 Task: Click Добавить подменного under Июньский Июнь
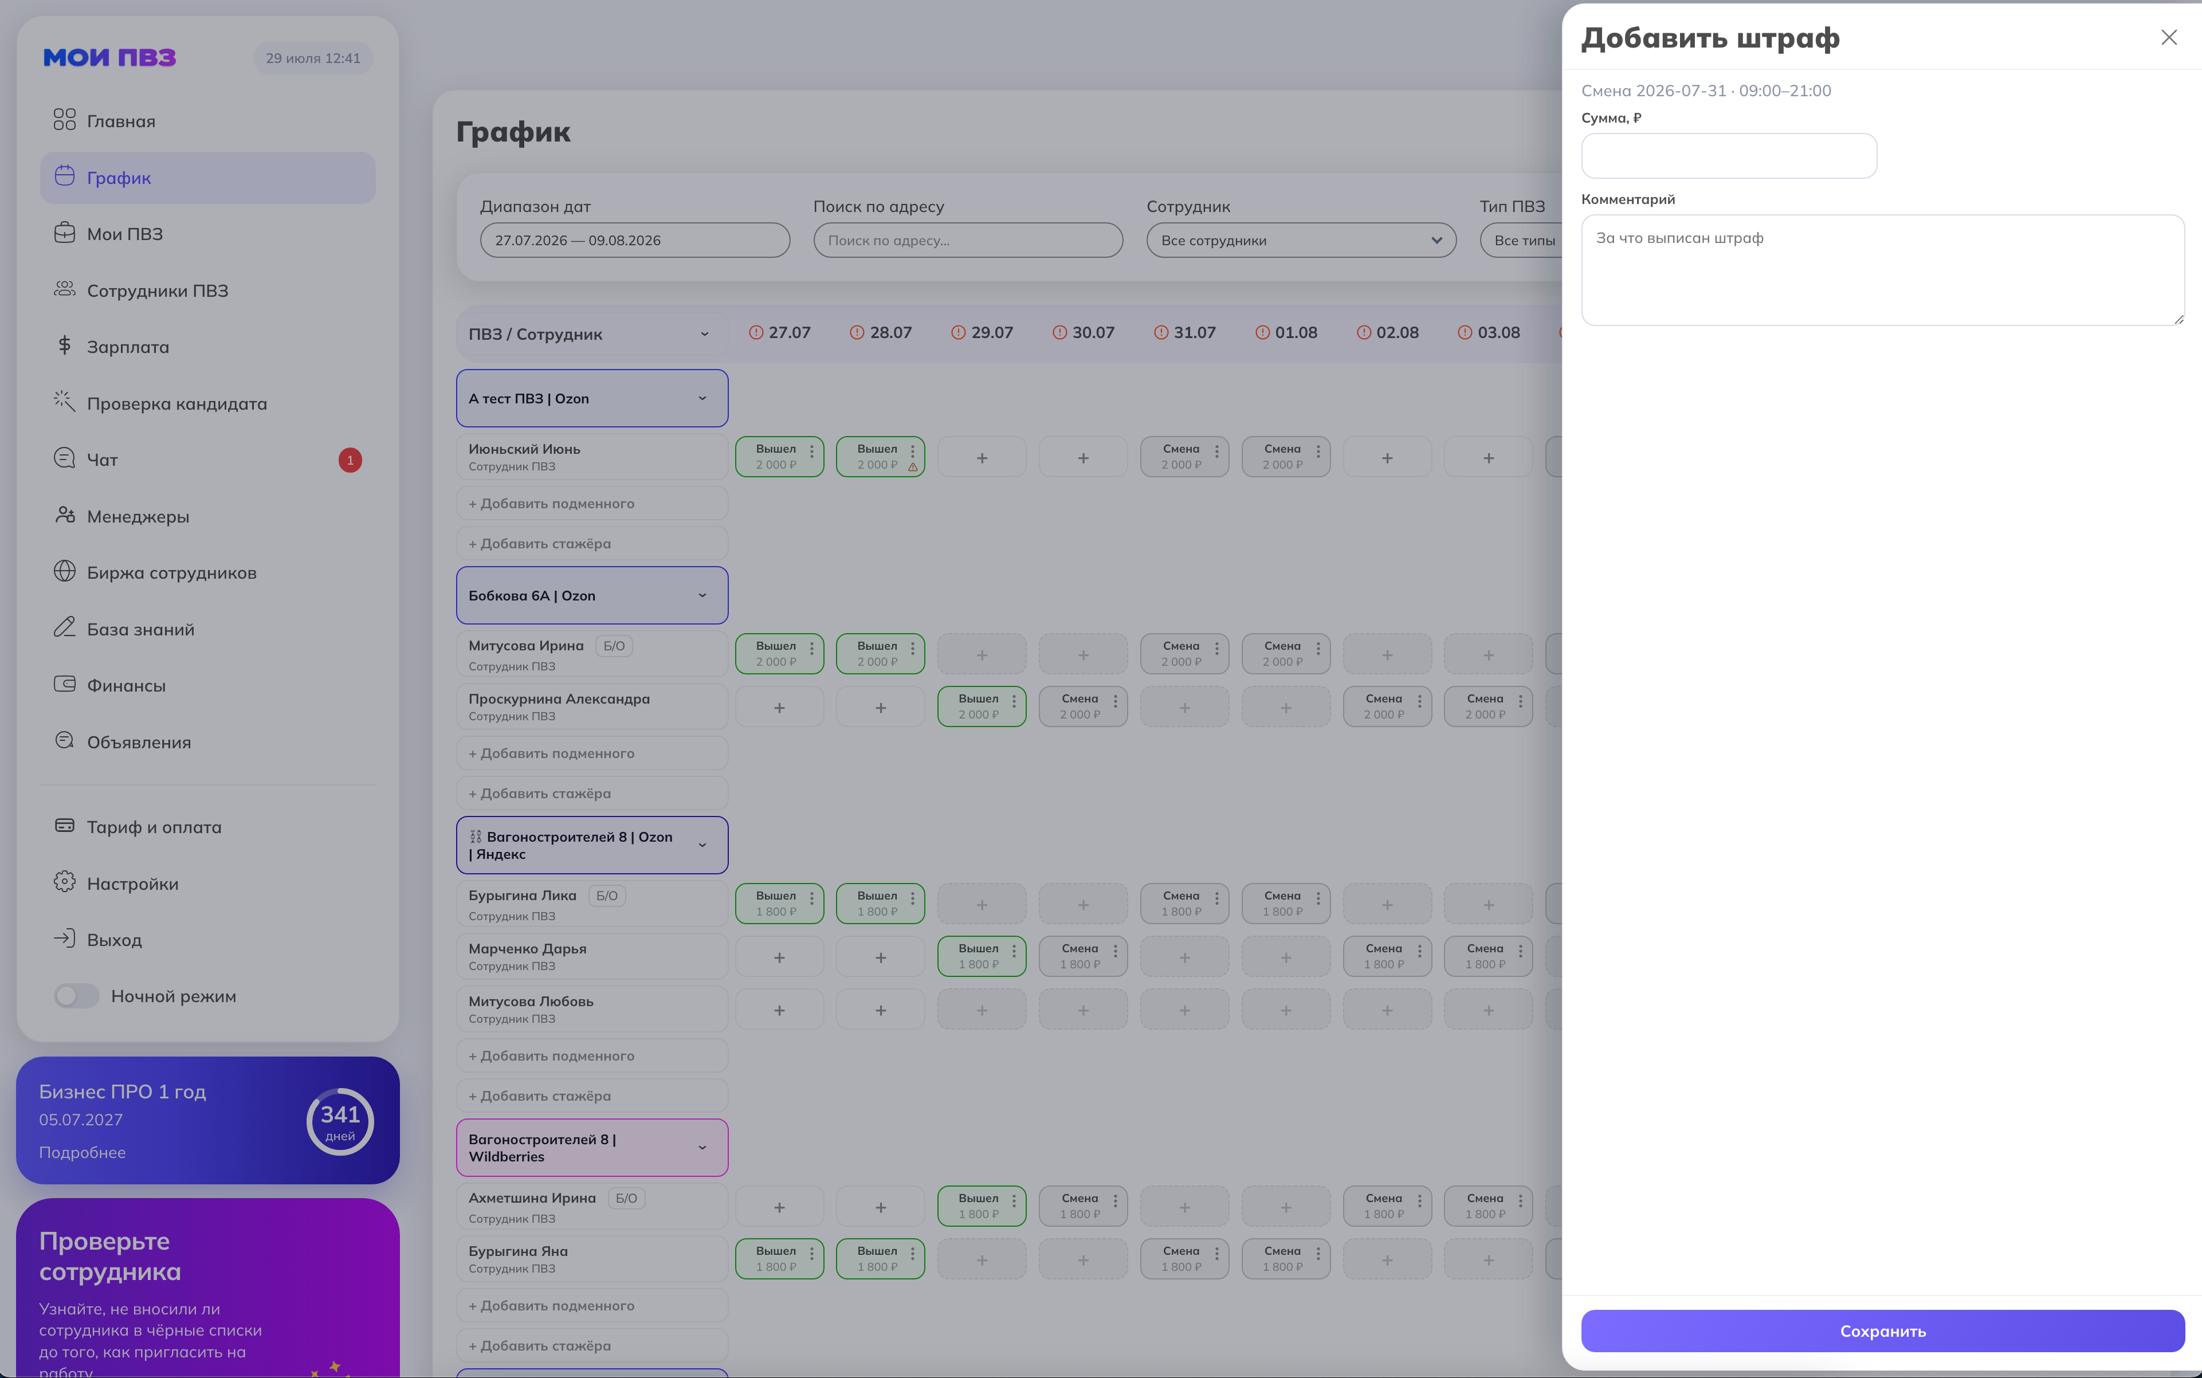pos(591,503)
